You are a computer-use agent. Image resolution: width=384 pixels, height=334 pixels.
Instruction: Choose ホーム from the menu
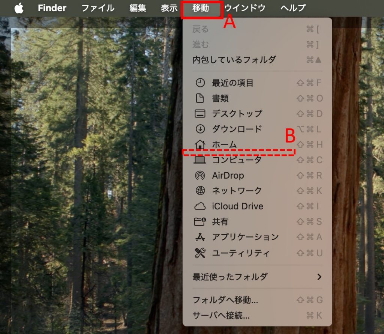[257, 144]
